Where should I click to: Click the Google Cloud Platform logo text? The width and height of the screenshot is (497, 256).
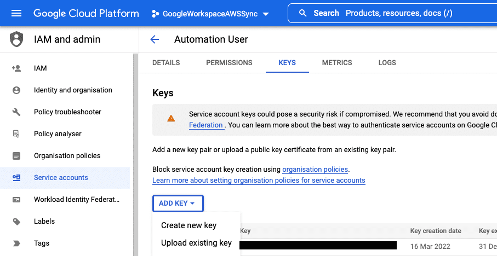tap(86, 13)
